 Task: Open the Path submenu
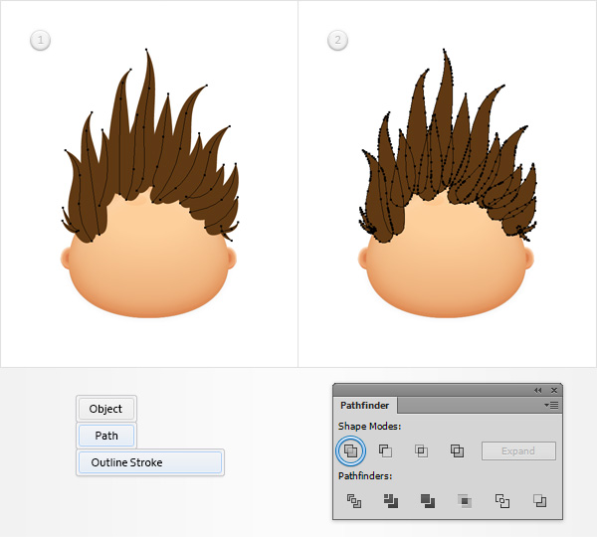(x=106, y=436)
